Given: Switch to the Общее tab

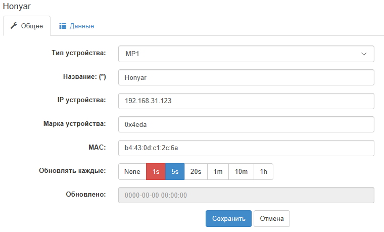Looking at the screenshot, I should pos(27,26).
